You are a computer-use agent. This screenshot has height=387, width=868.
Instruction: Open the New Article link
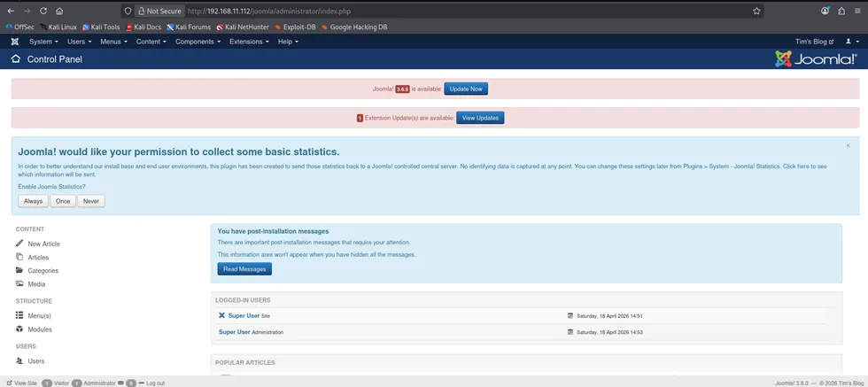pyautogui.click(x=43, y=244)
